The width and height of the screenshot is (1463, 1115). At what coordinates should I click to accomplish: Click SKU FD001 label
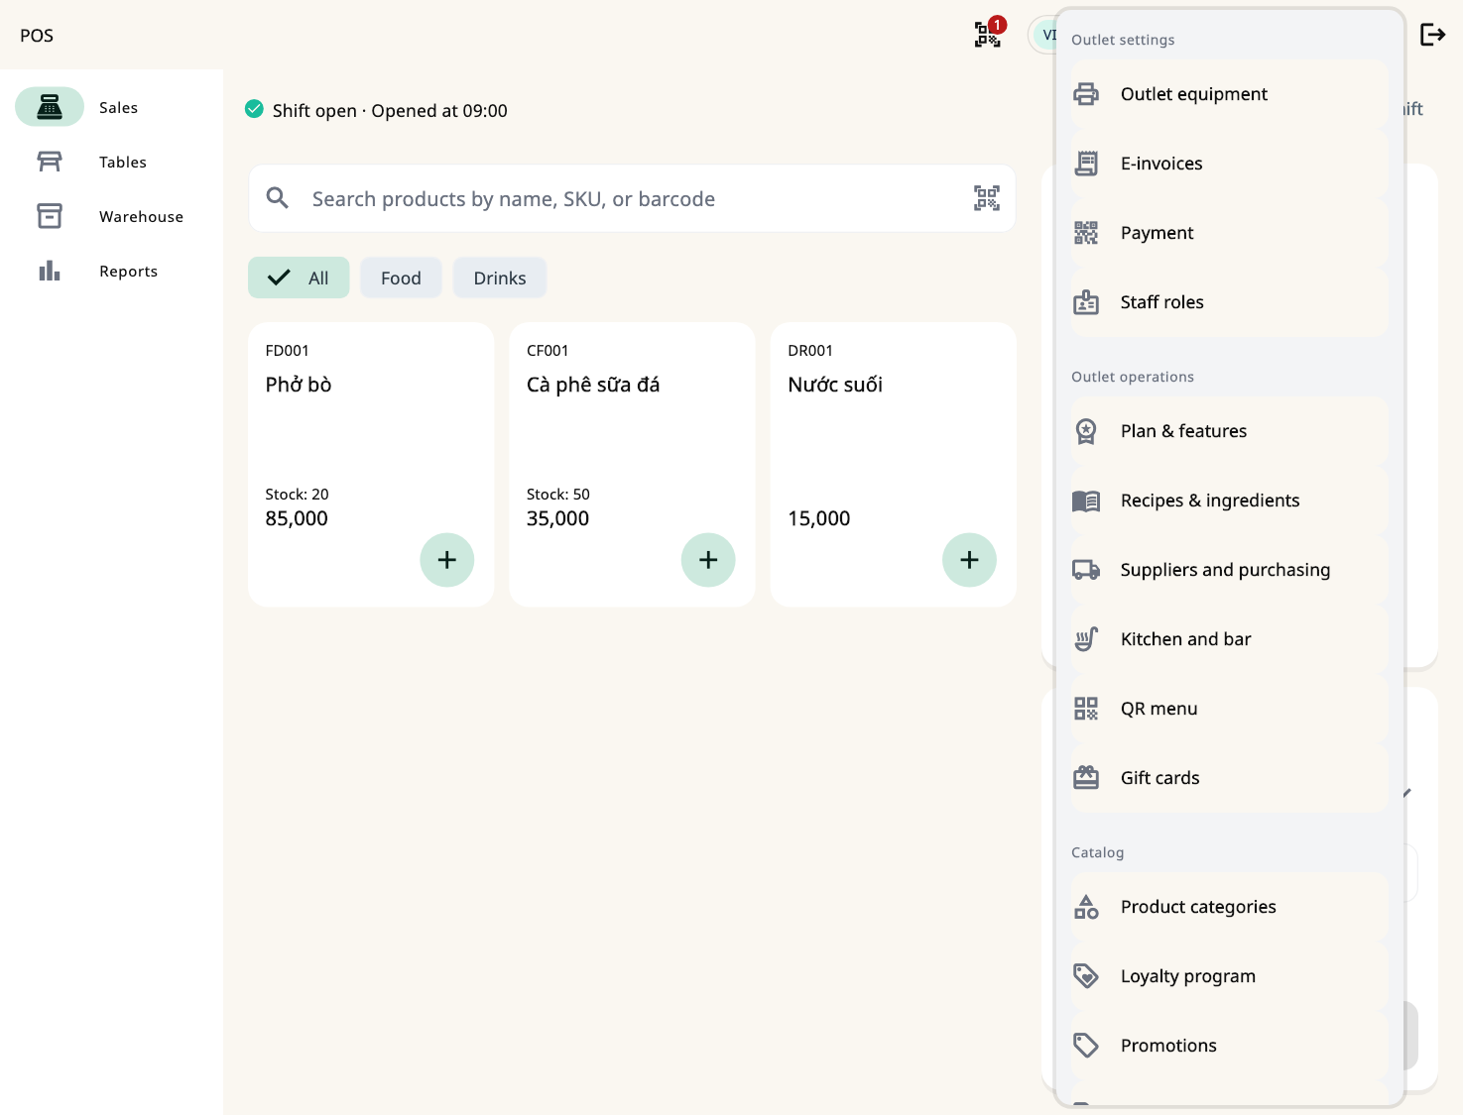[x=287, y=350]
